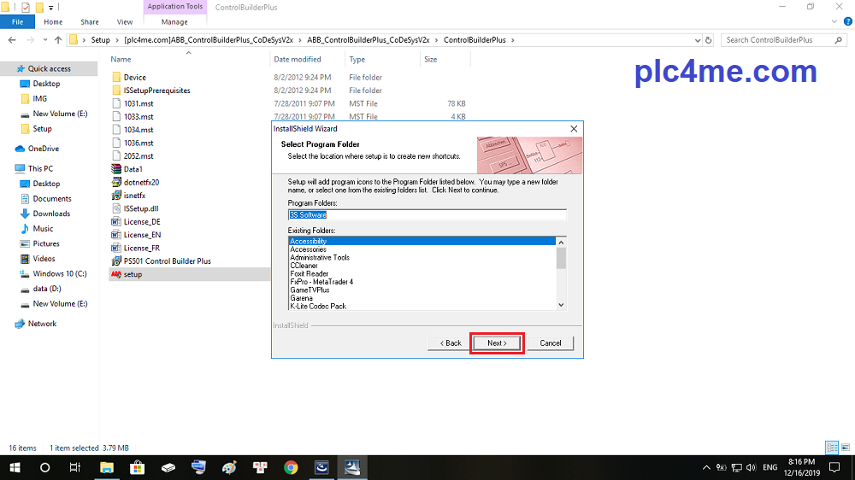This screenshot has height=480, width=855.
Task: Select the dotnetfx20 installer
Action: 141,182
